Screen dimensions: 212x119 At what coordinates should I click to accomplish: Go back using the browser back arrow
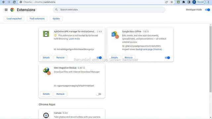[4, 2]
